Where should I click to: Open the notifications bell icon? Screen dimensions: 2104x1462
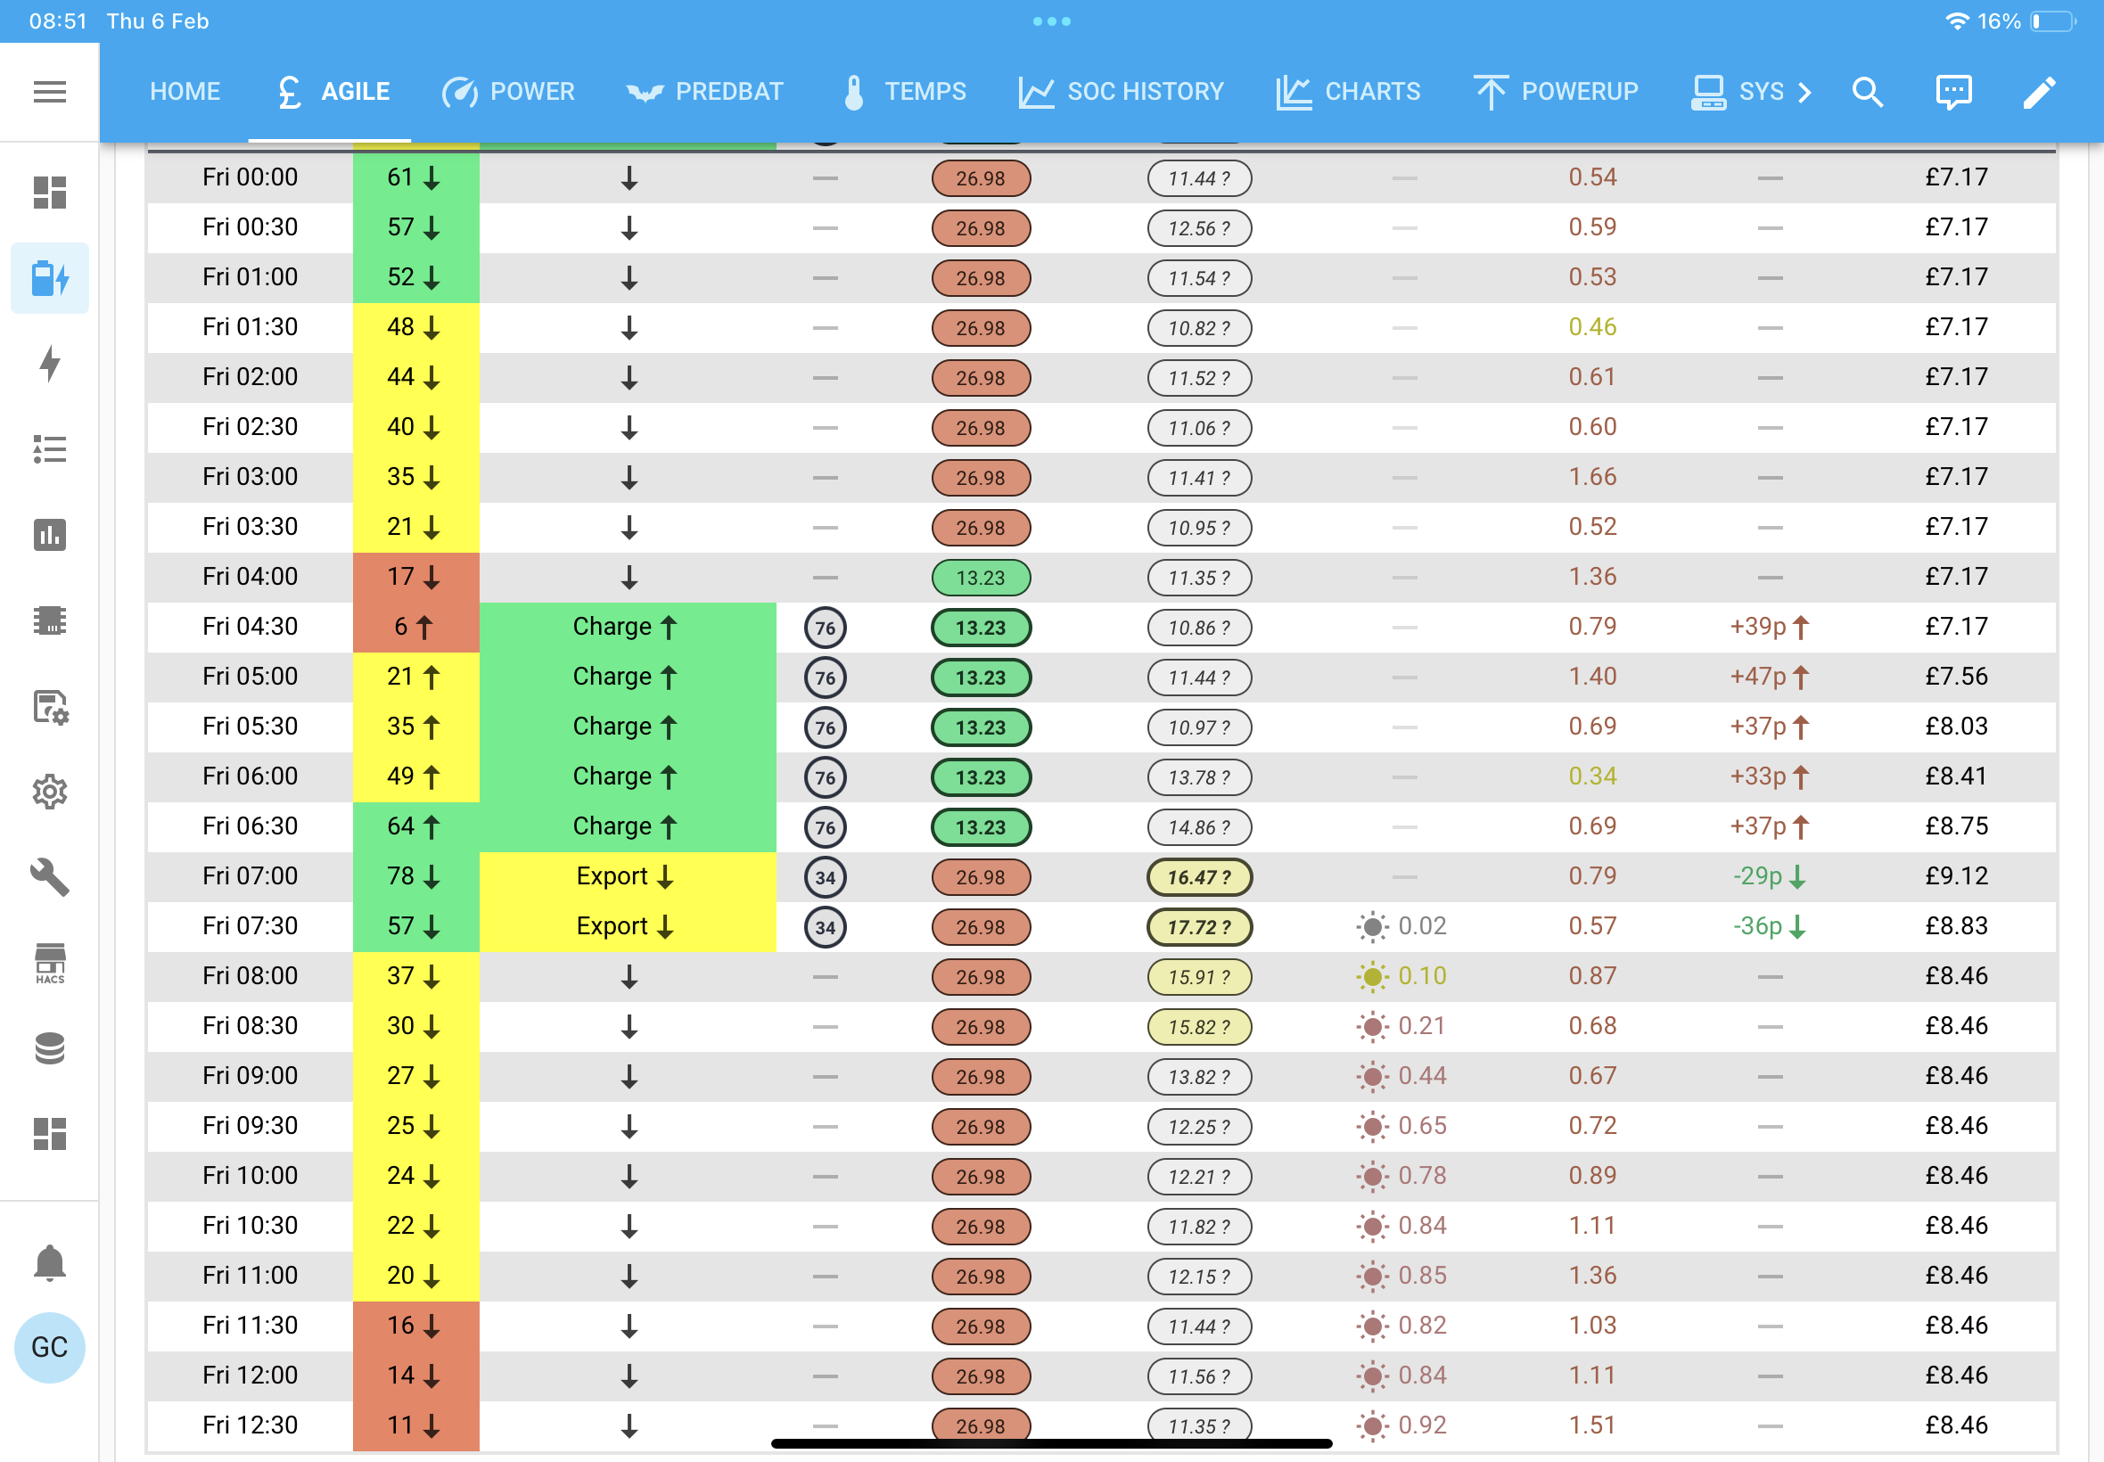[49, 1263]
